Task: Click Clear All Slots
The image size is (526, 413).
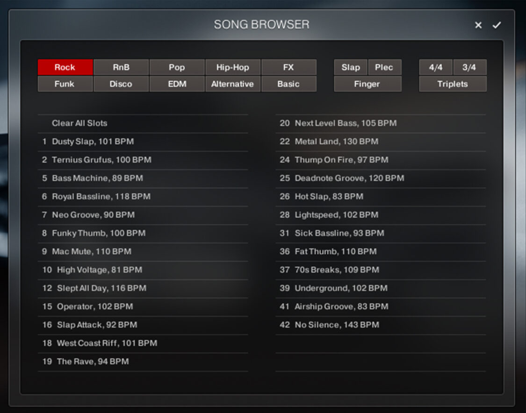Action: tap(80, 123)
